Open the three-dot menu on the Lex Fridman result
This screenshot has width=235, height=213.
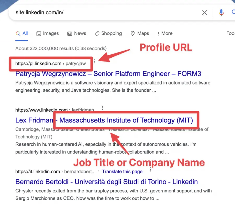click(x=102, y=108)
